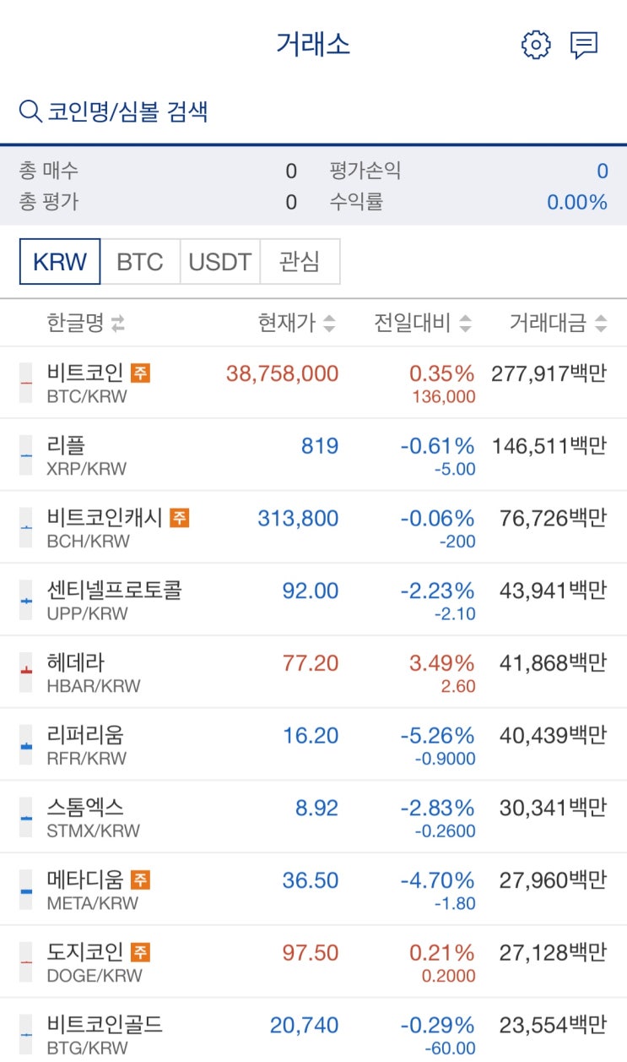Sort list by 현재가 column
The image size is (627, 1062).
[329, 323]
